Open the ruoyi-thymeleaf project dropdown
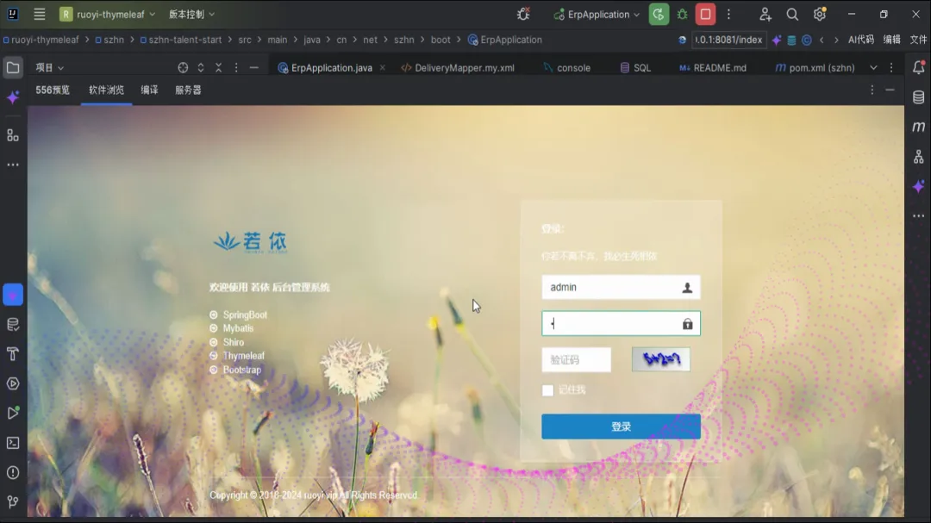The height and width of the screenshot is (523, 931). [107, 15]
